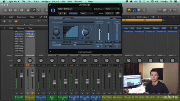Click the Bus 5 output slot

41,56
